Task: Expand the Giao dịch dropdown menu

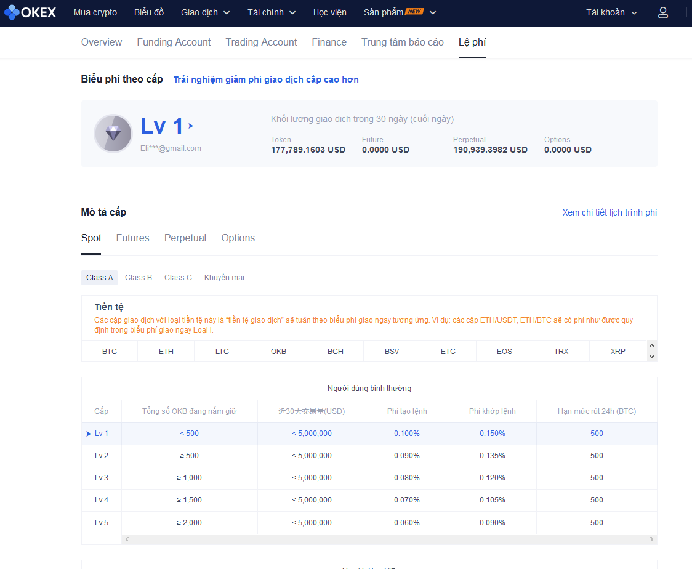Action: click(205, 12)
